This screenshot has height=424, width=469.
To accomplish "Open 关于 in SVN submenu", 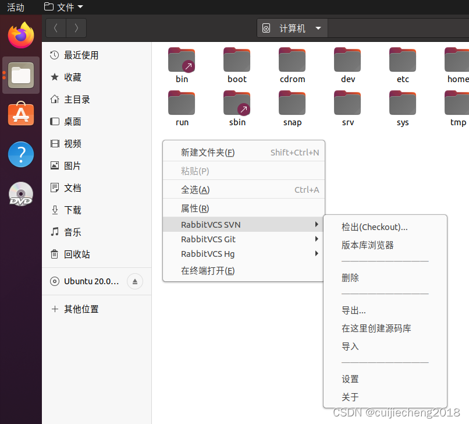I will [385, 397].
